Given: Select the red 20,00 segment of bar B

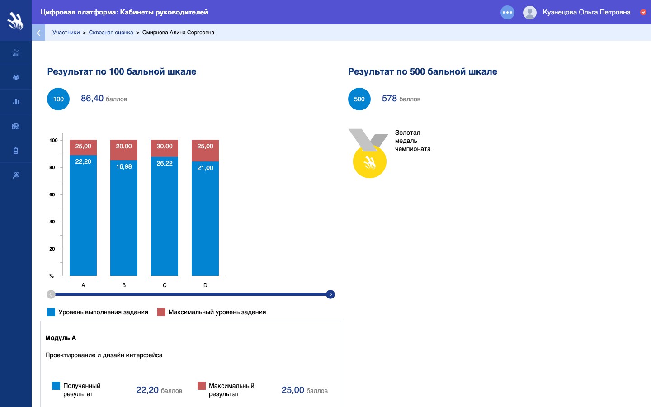Looking at the screenshot, I should pos(124,150).
